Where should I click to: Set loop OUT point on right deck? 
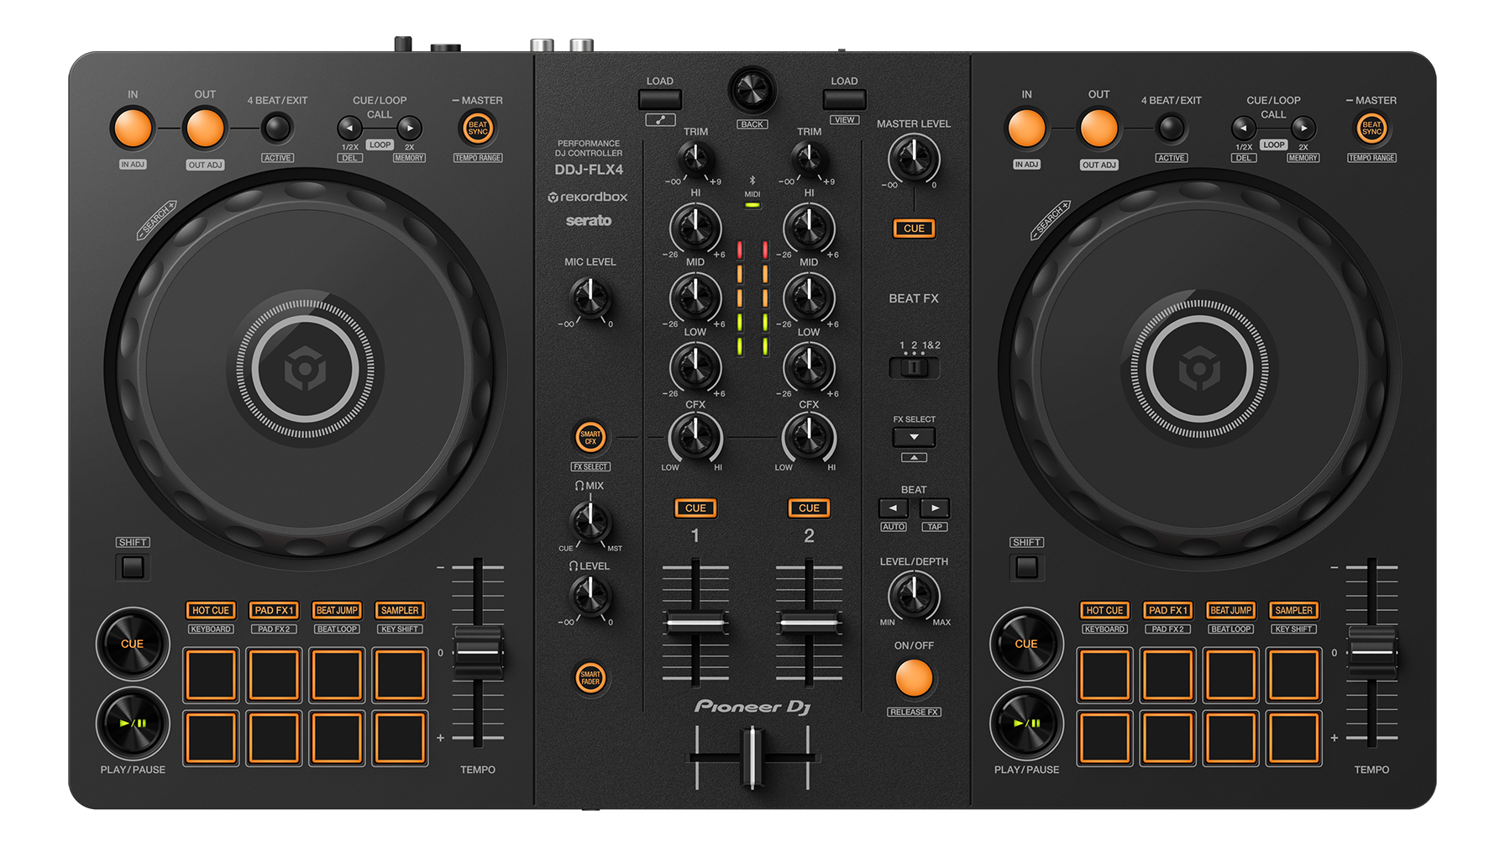(x=1099, y=129)
